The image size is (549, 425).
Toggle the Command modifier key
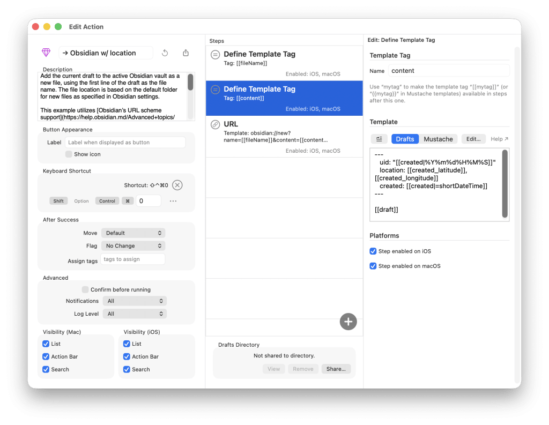coord(128,201)
